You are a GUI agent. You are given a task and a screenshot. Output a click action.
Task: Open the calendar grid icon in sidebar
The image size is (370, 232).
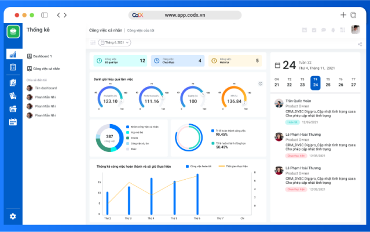pos(13,122)
